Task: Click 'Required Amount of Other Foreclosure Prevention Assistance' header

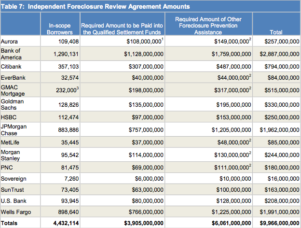Action: click(x=208, y=26)
